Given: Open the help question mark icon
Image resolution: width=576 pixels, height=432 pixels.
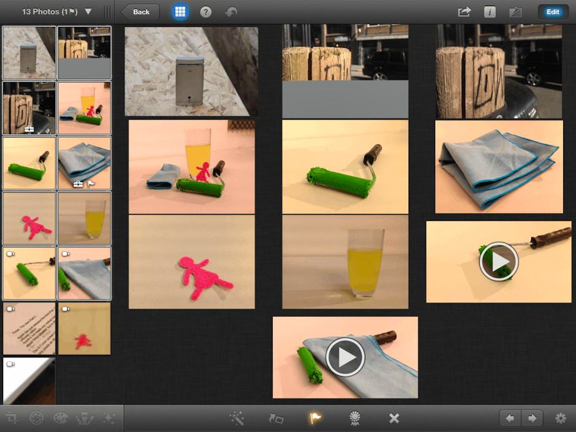Looking at the screenshot, I should pos(206,12).
